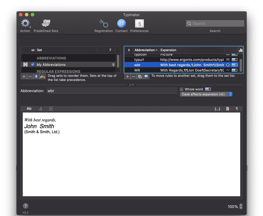Open Case affects expansion dropdown
263x216 pixels.
(206, 94)
